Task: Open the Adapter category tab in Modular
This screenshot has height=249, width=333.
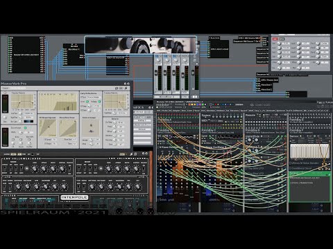Action: coord(176,111)
